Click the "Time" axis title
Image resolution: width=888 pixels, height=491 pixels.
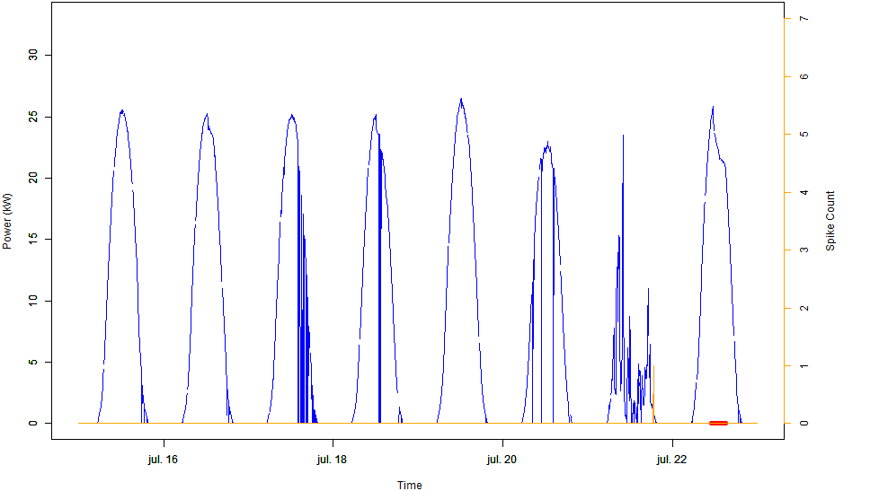(409, 485)
